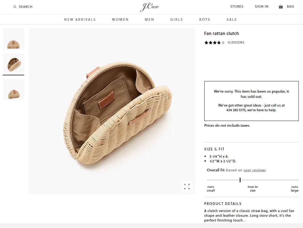This screenshot has height=228, width=303.
Task: Open the Women menu
Action: (x=120, y=20)
